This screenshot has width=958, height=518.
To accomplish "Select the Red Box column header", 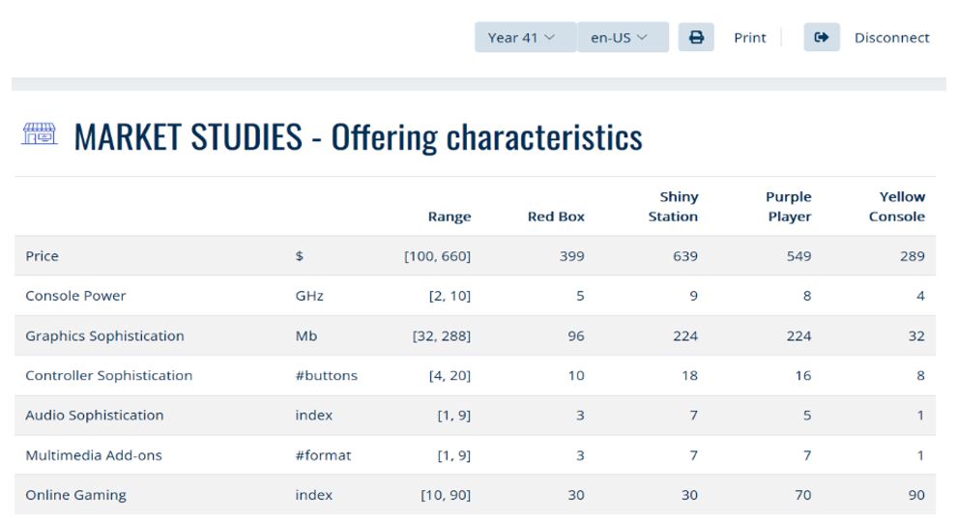I will 556,216.
